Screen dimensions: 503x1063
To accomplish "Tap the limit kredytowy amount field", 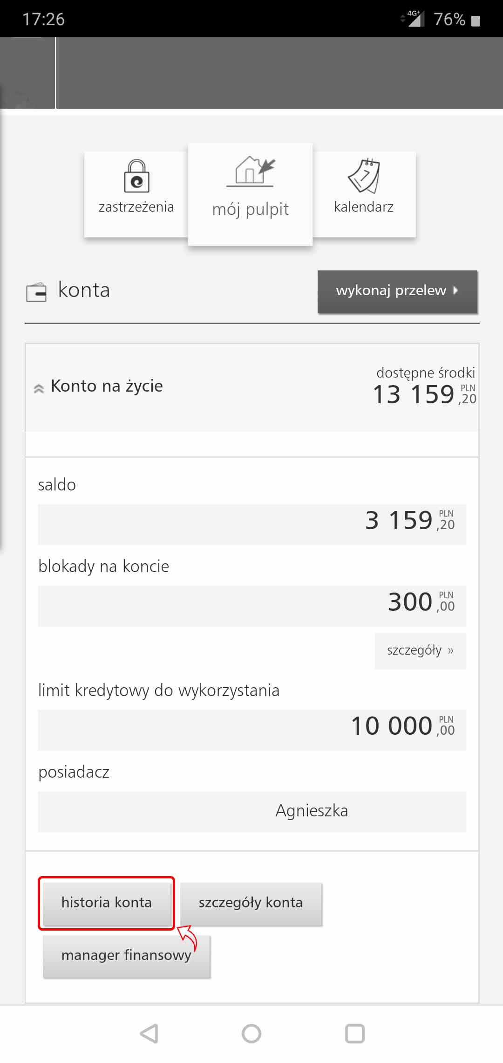I will coord(251,729).
